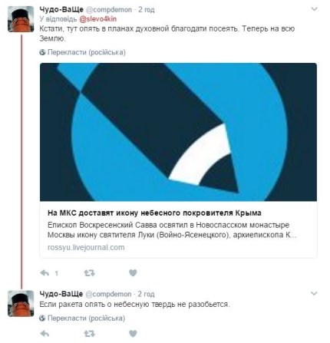Reply to the second tweet about ракета
330x343 pixels.
pos(45,334)
